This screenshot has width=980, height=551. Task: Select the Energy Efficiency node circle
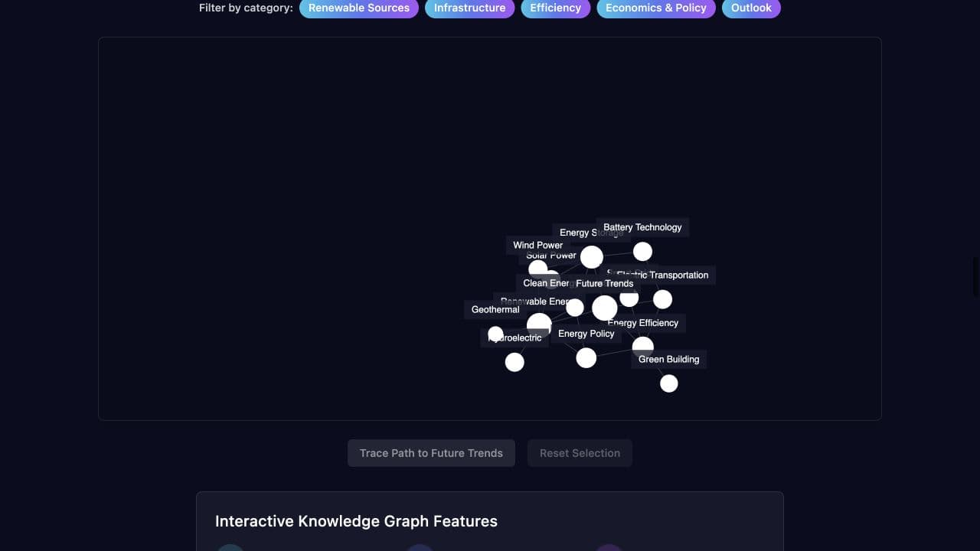coord(643,347)
